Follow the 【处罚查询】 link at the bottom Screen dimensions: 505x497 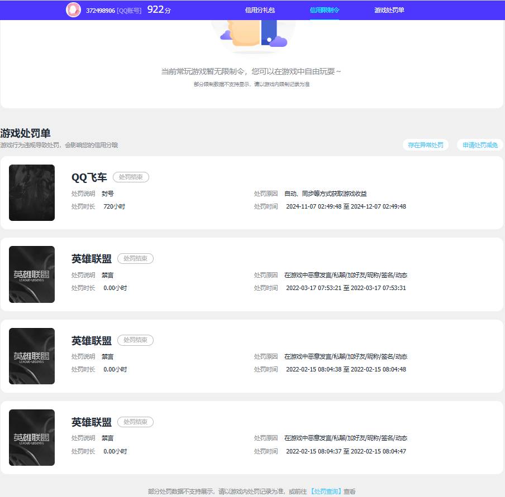[x=325, y=491]
